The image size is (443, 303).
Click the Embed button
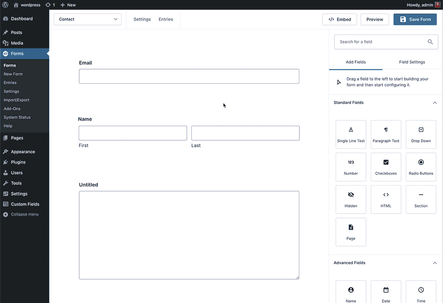340,19
